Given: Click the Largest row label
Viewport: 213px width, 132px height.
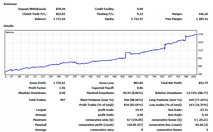Looking at the screenshot, I should point(41,110).
